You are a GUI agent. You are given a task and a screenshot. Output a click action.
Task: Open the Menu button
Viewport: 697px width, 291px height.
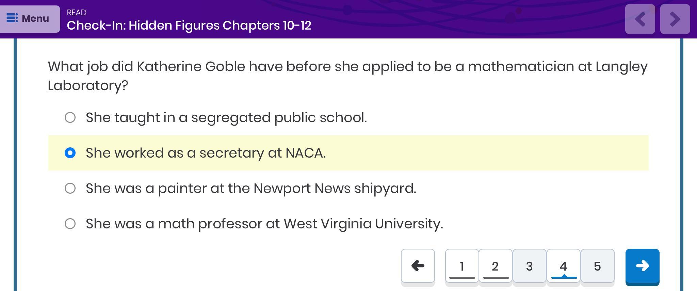tap(30, 19)
